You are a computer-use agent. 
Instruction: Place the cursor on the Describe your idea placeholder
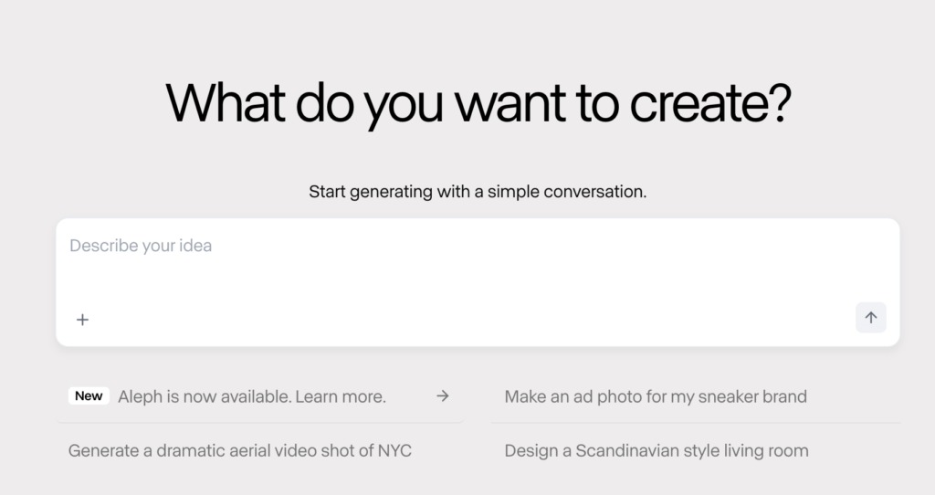tap(141, 246)
